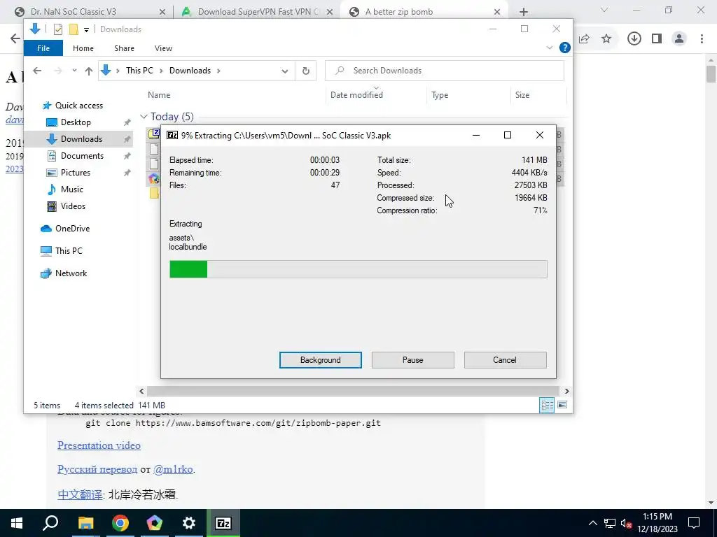Cancel the 7-Zip extraction
Viewport: 717px width, 537px height.
tap(505, 360)
